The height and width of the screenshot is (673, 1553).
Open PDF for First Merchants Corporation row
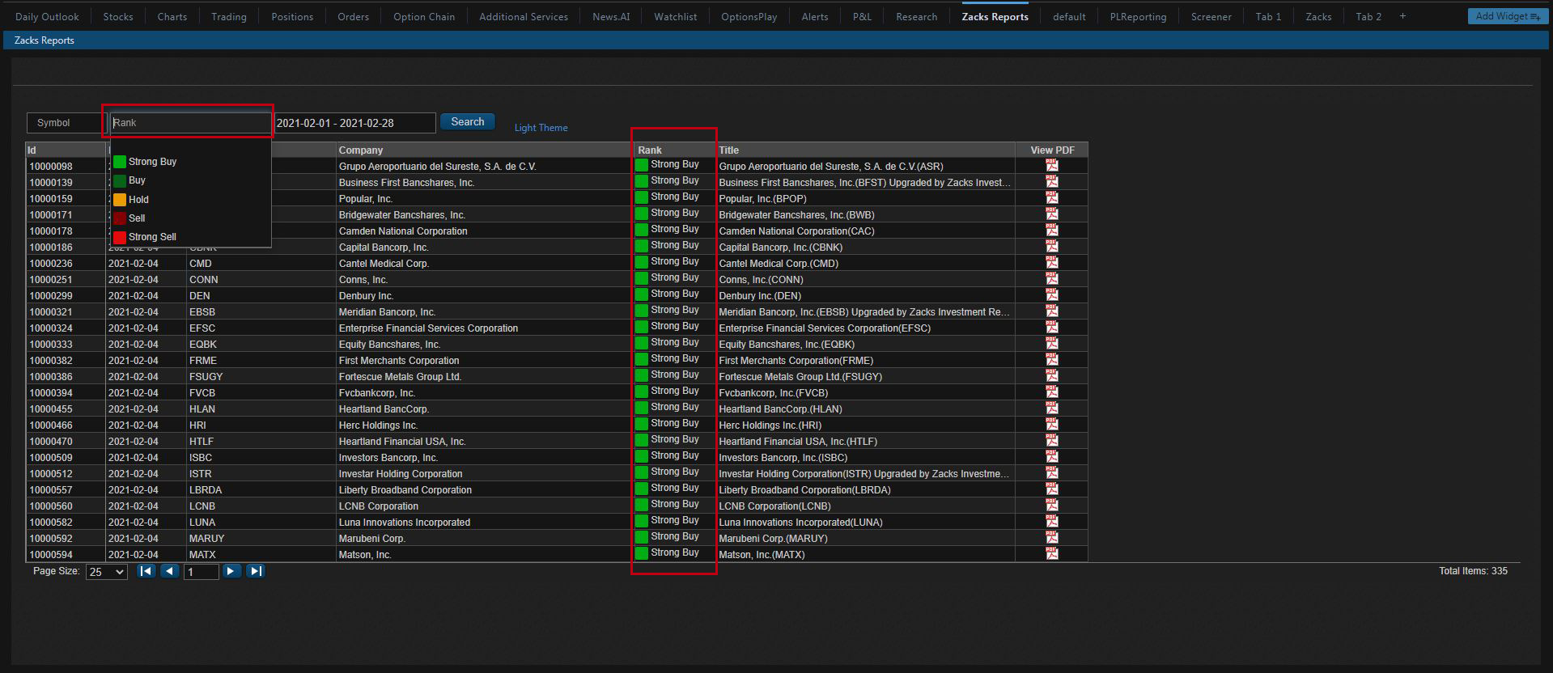pyautogui.click(x=1051, y=359)
